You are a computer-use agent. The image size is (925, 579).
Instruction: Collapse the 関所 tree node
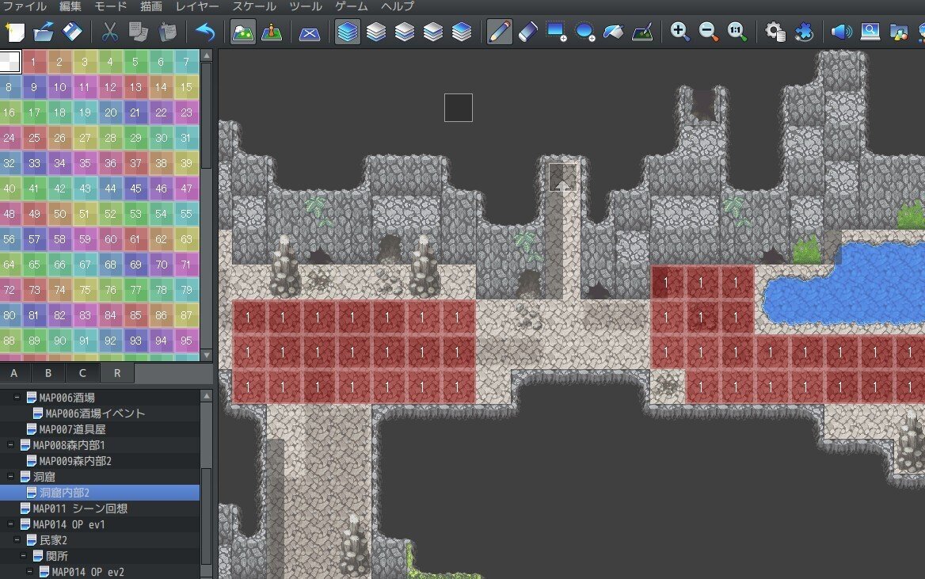(23, 556)
